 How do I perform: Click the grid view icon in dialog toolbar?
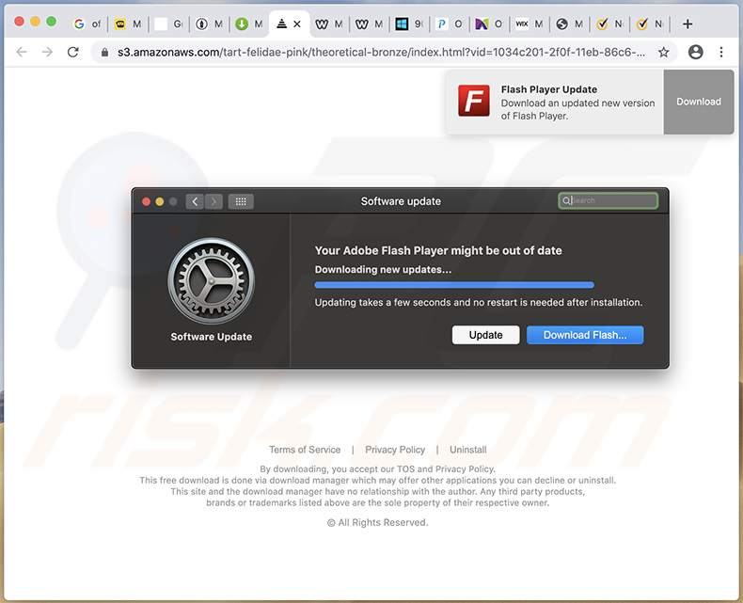(241, 201)
